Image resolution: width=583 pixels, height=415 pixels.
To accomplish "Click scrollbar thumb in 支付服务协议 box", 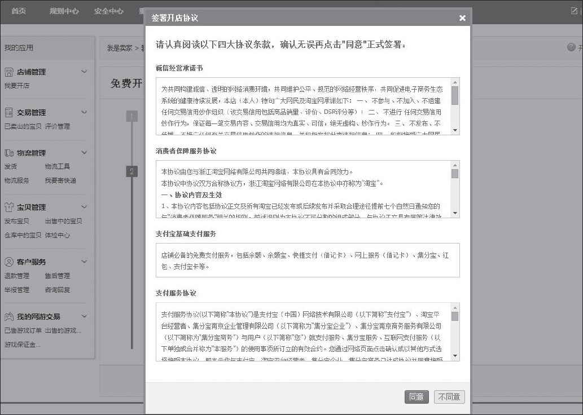I will click(455, 316).
